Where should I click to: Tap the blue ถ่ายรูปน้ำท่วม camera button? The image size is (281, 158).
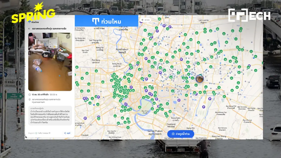click(181, 134)
